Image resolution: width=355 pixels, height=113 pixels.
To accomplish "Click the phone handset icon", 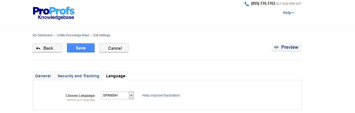I will tap(247, 4).
